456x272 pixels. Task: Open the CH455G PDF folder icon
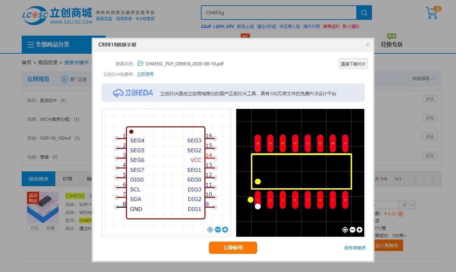[x=140, y=64]
